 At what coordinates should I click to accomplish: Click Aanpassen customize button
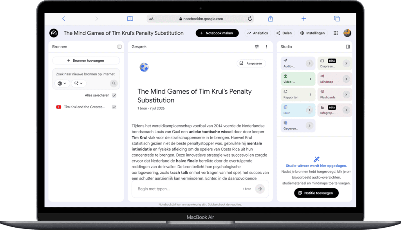point(251,64)
